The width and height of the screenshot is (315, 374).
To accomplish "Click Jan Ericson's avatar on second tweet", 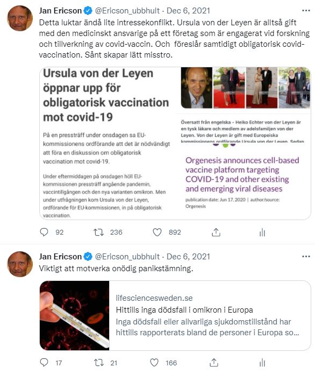I will (x=20, y=264).
